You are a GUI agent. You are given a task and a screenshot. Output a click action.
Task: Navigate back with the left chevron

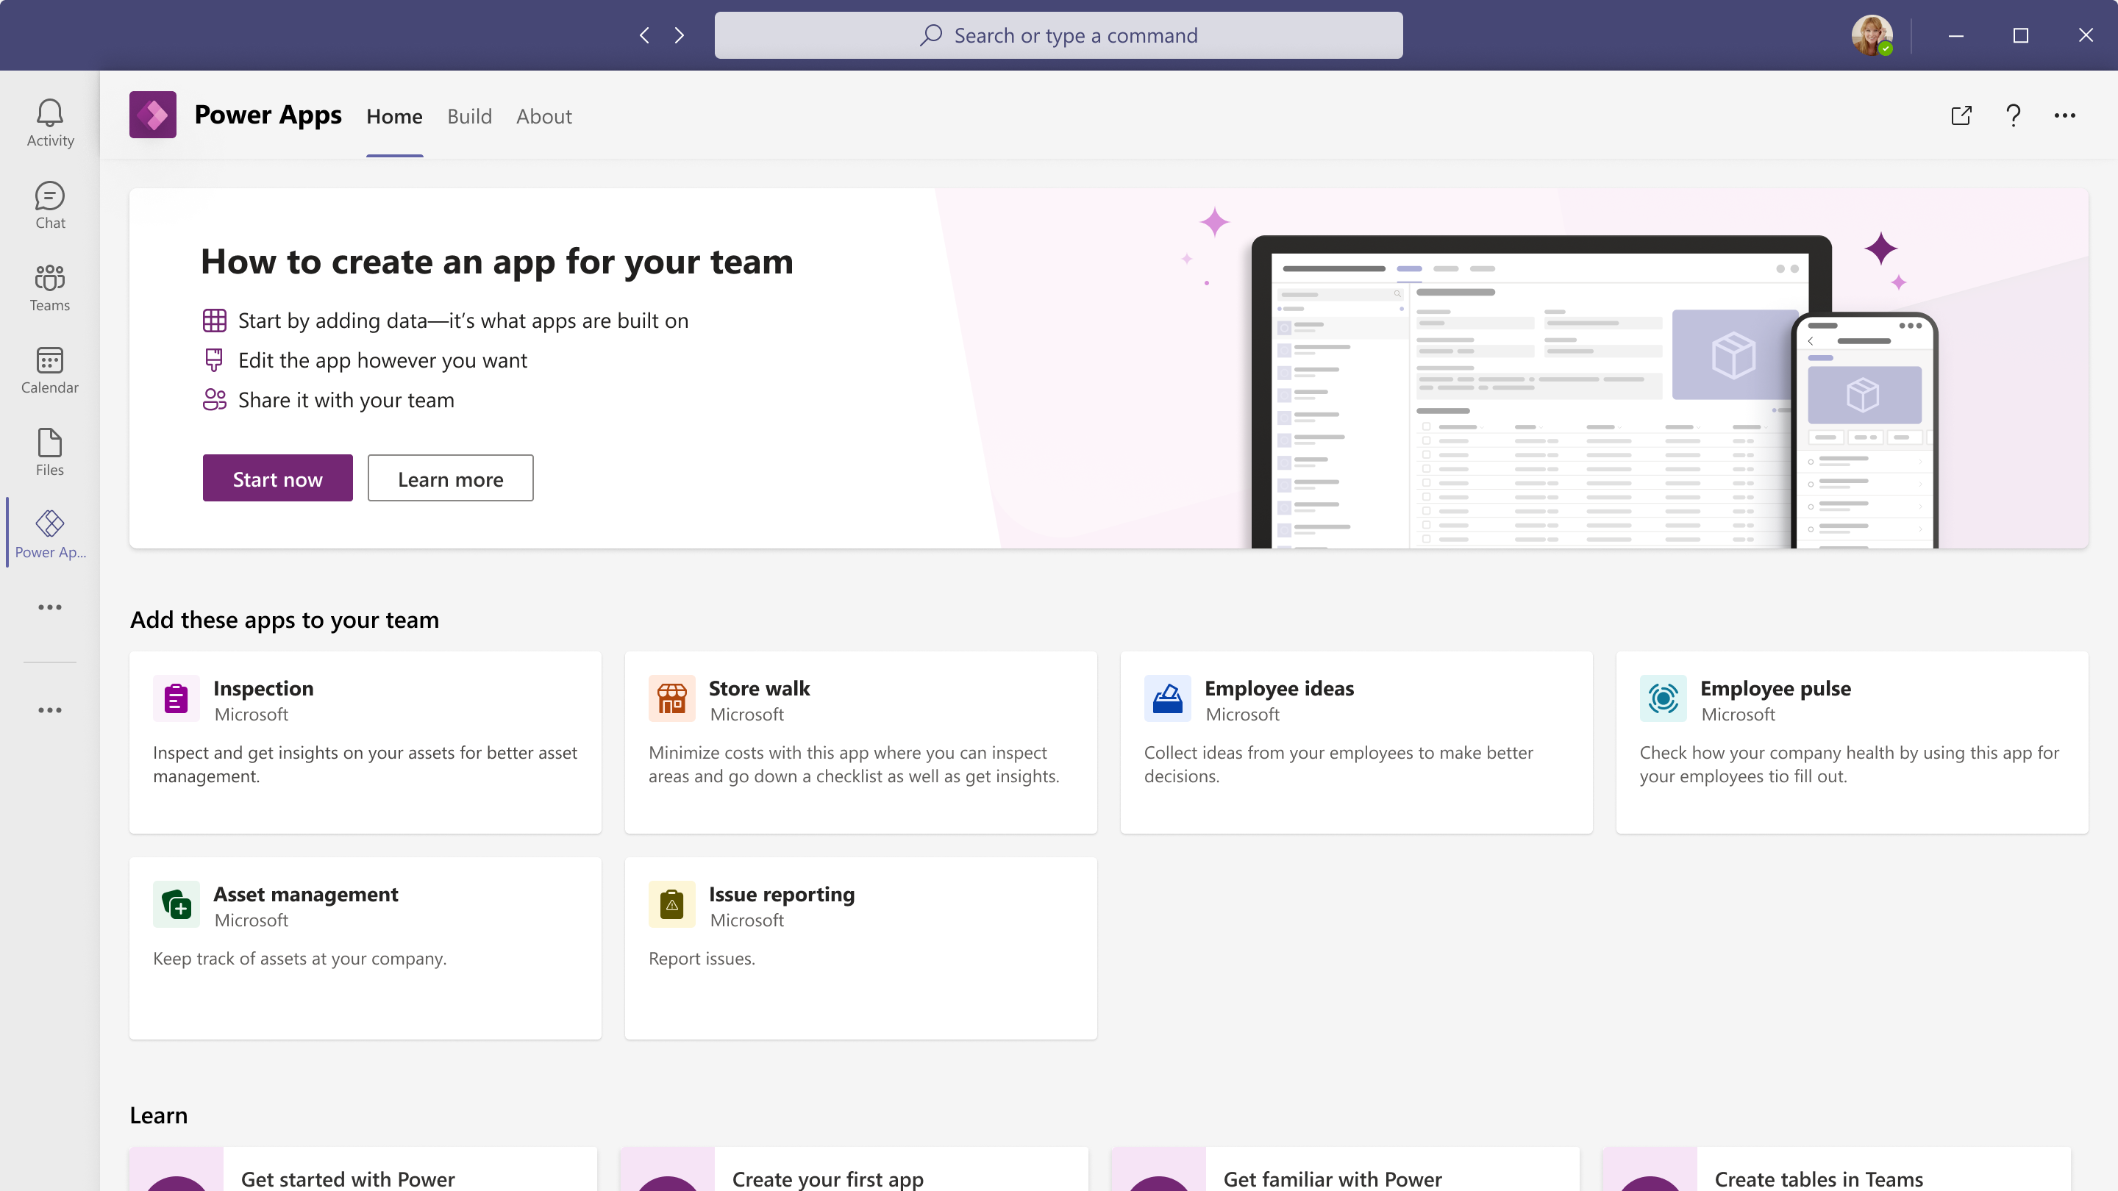pyautogui.click(x=645, y=35)
